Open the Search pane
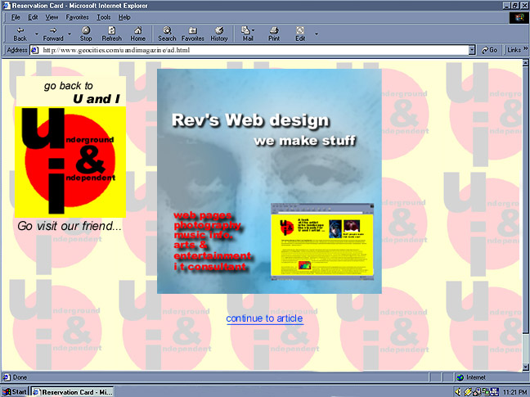 pos(167,33)
